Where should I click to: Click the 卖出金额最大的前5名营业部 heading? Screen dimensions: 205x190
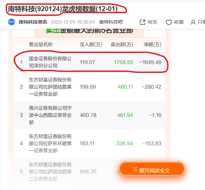coord(89,31)
